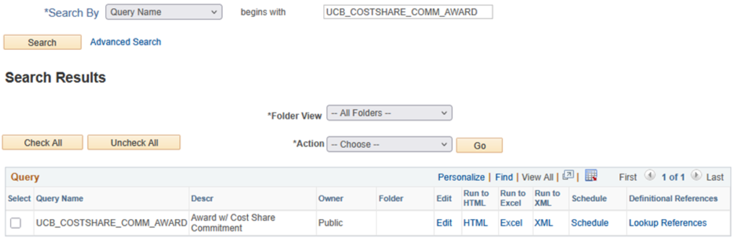Run the query to Excel

tap(511, 223)
